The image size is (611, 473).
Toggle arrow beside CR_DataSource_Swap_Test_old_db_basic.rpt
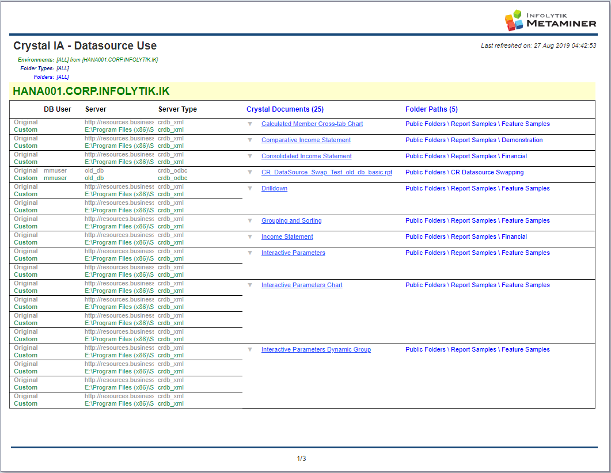pyautogui.click(x=250, y=173)
